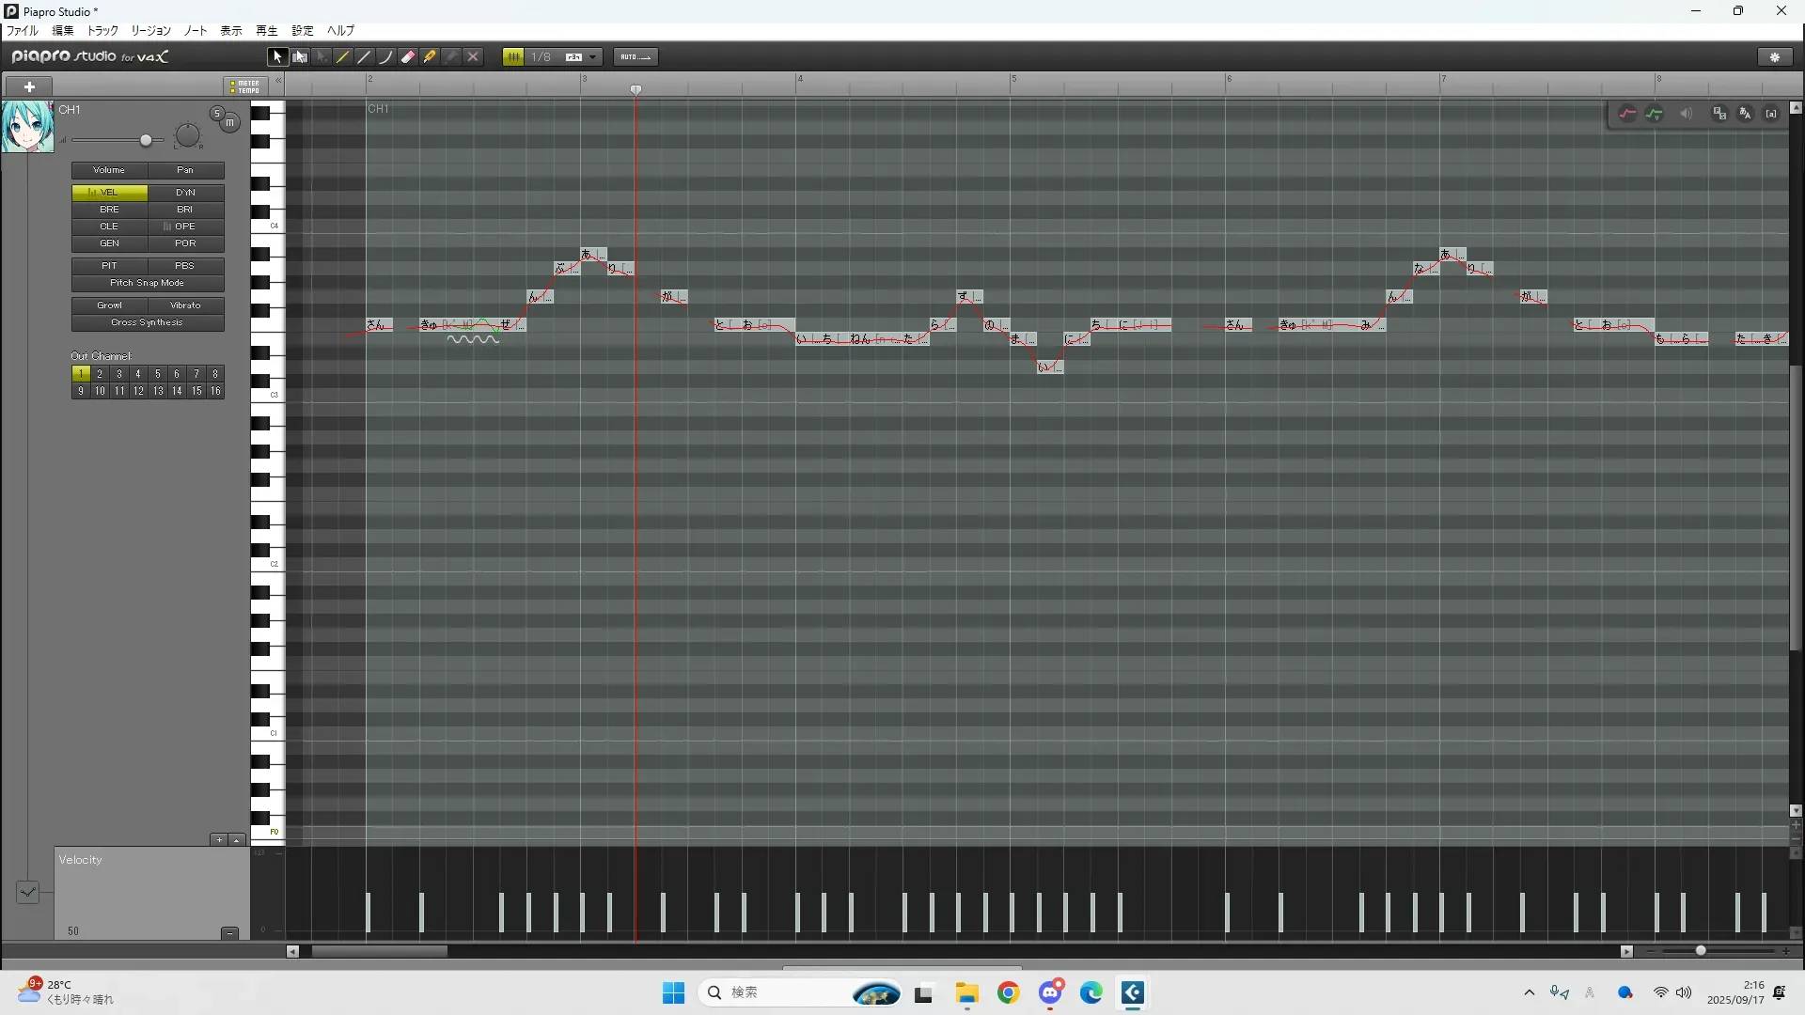The width and height of the screenshot is (1805, 1015).
Task: Click the Pitch Snap Mode button
Action: click(x=148, y=283)
